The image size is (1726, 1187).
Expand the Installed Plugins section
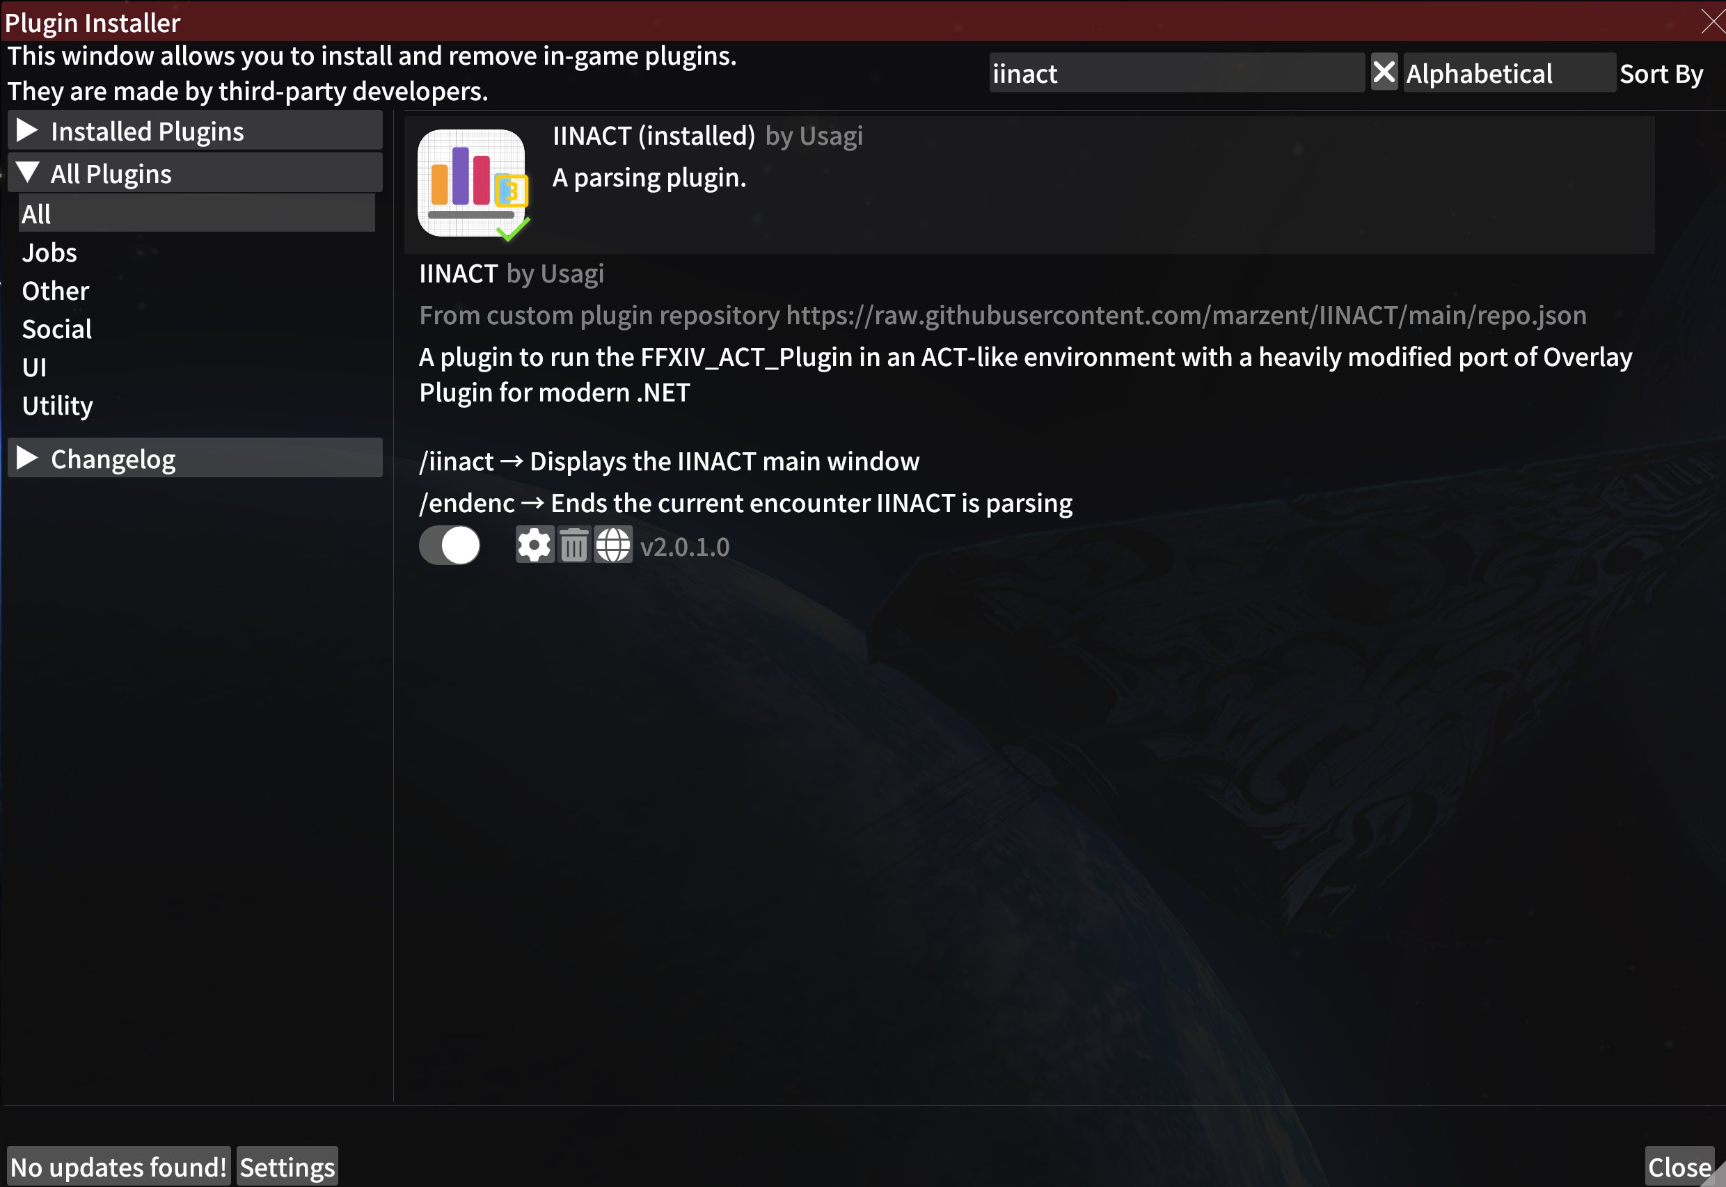(195, 131)
